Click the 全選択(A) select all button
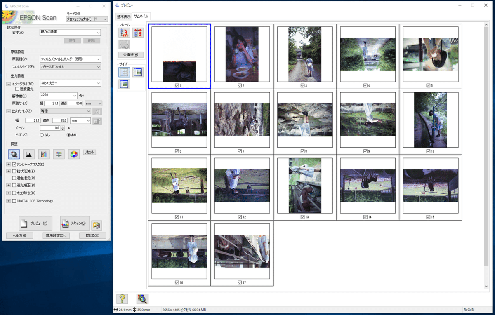 pyautogui.click(x=131, y=55)
